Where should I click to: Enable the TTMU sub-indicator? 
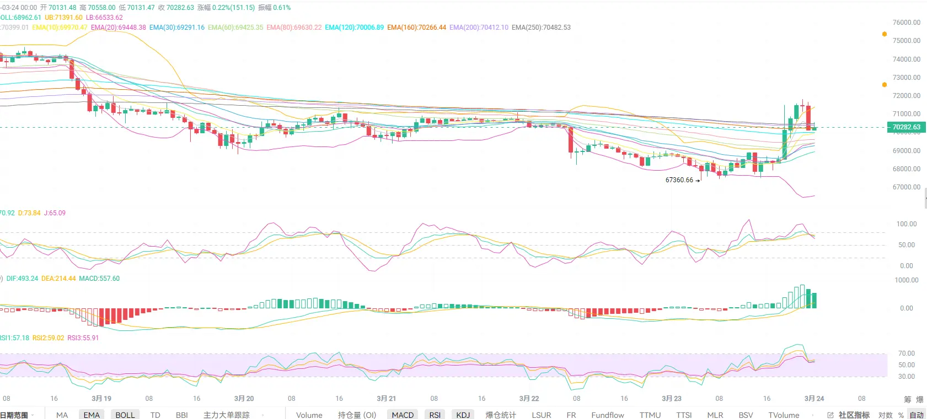click(650, 415)
